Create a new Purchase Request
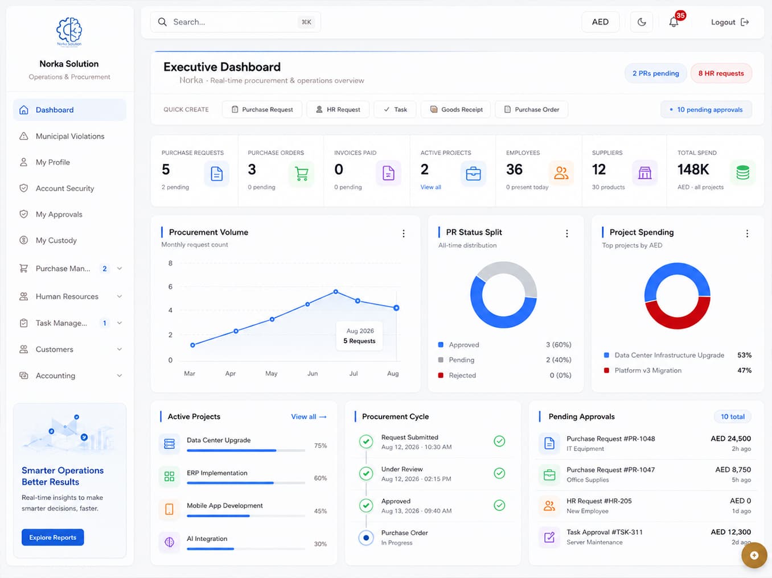 262,109
